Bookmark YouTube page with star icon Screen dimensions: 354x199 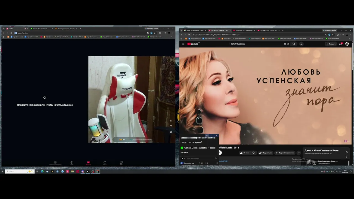332,35
